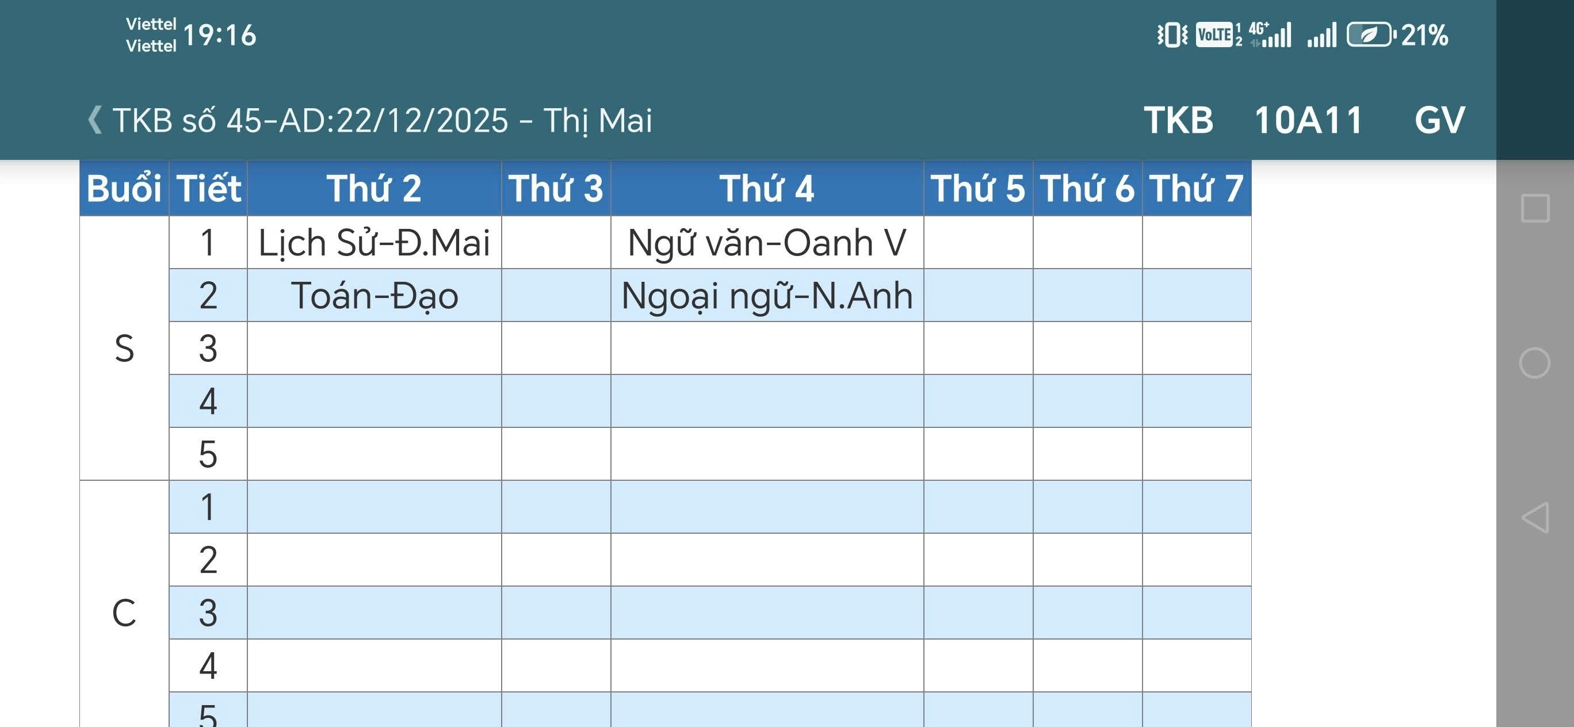1574x727 pixels.
Task: Tap the timetable title TKB số 45
Action: pos(383,120)
